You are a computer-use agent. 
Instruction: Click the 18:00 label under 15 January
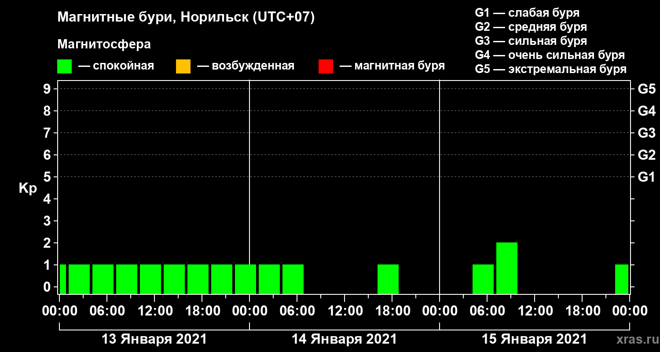point(582,311)
